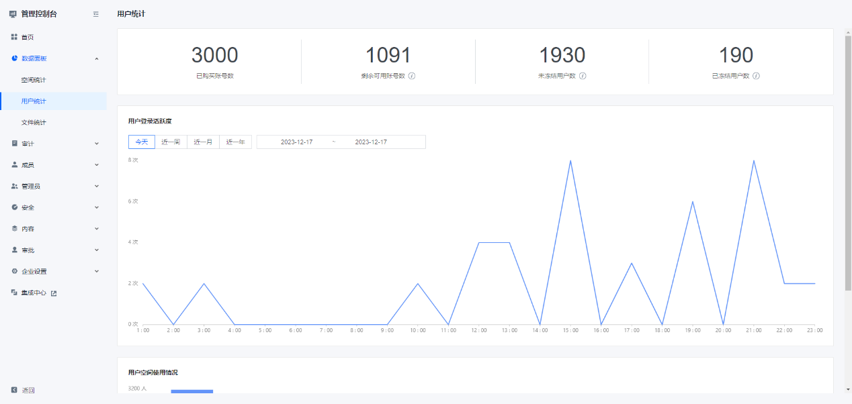Click info icon next to 剩余可用账号数
Viewport: 852px width, 404px height.
(412, 76)
